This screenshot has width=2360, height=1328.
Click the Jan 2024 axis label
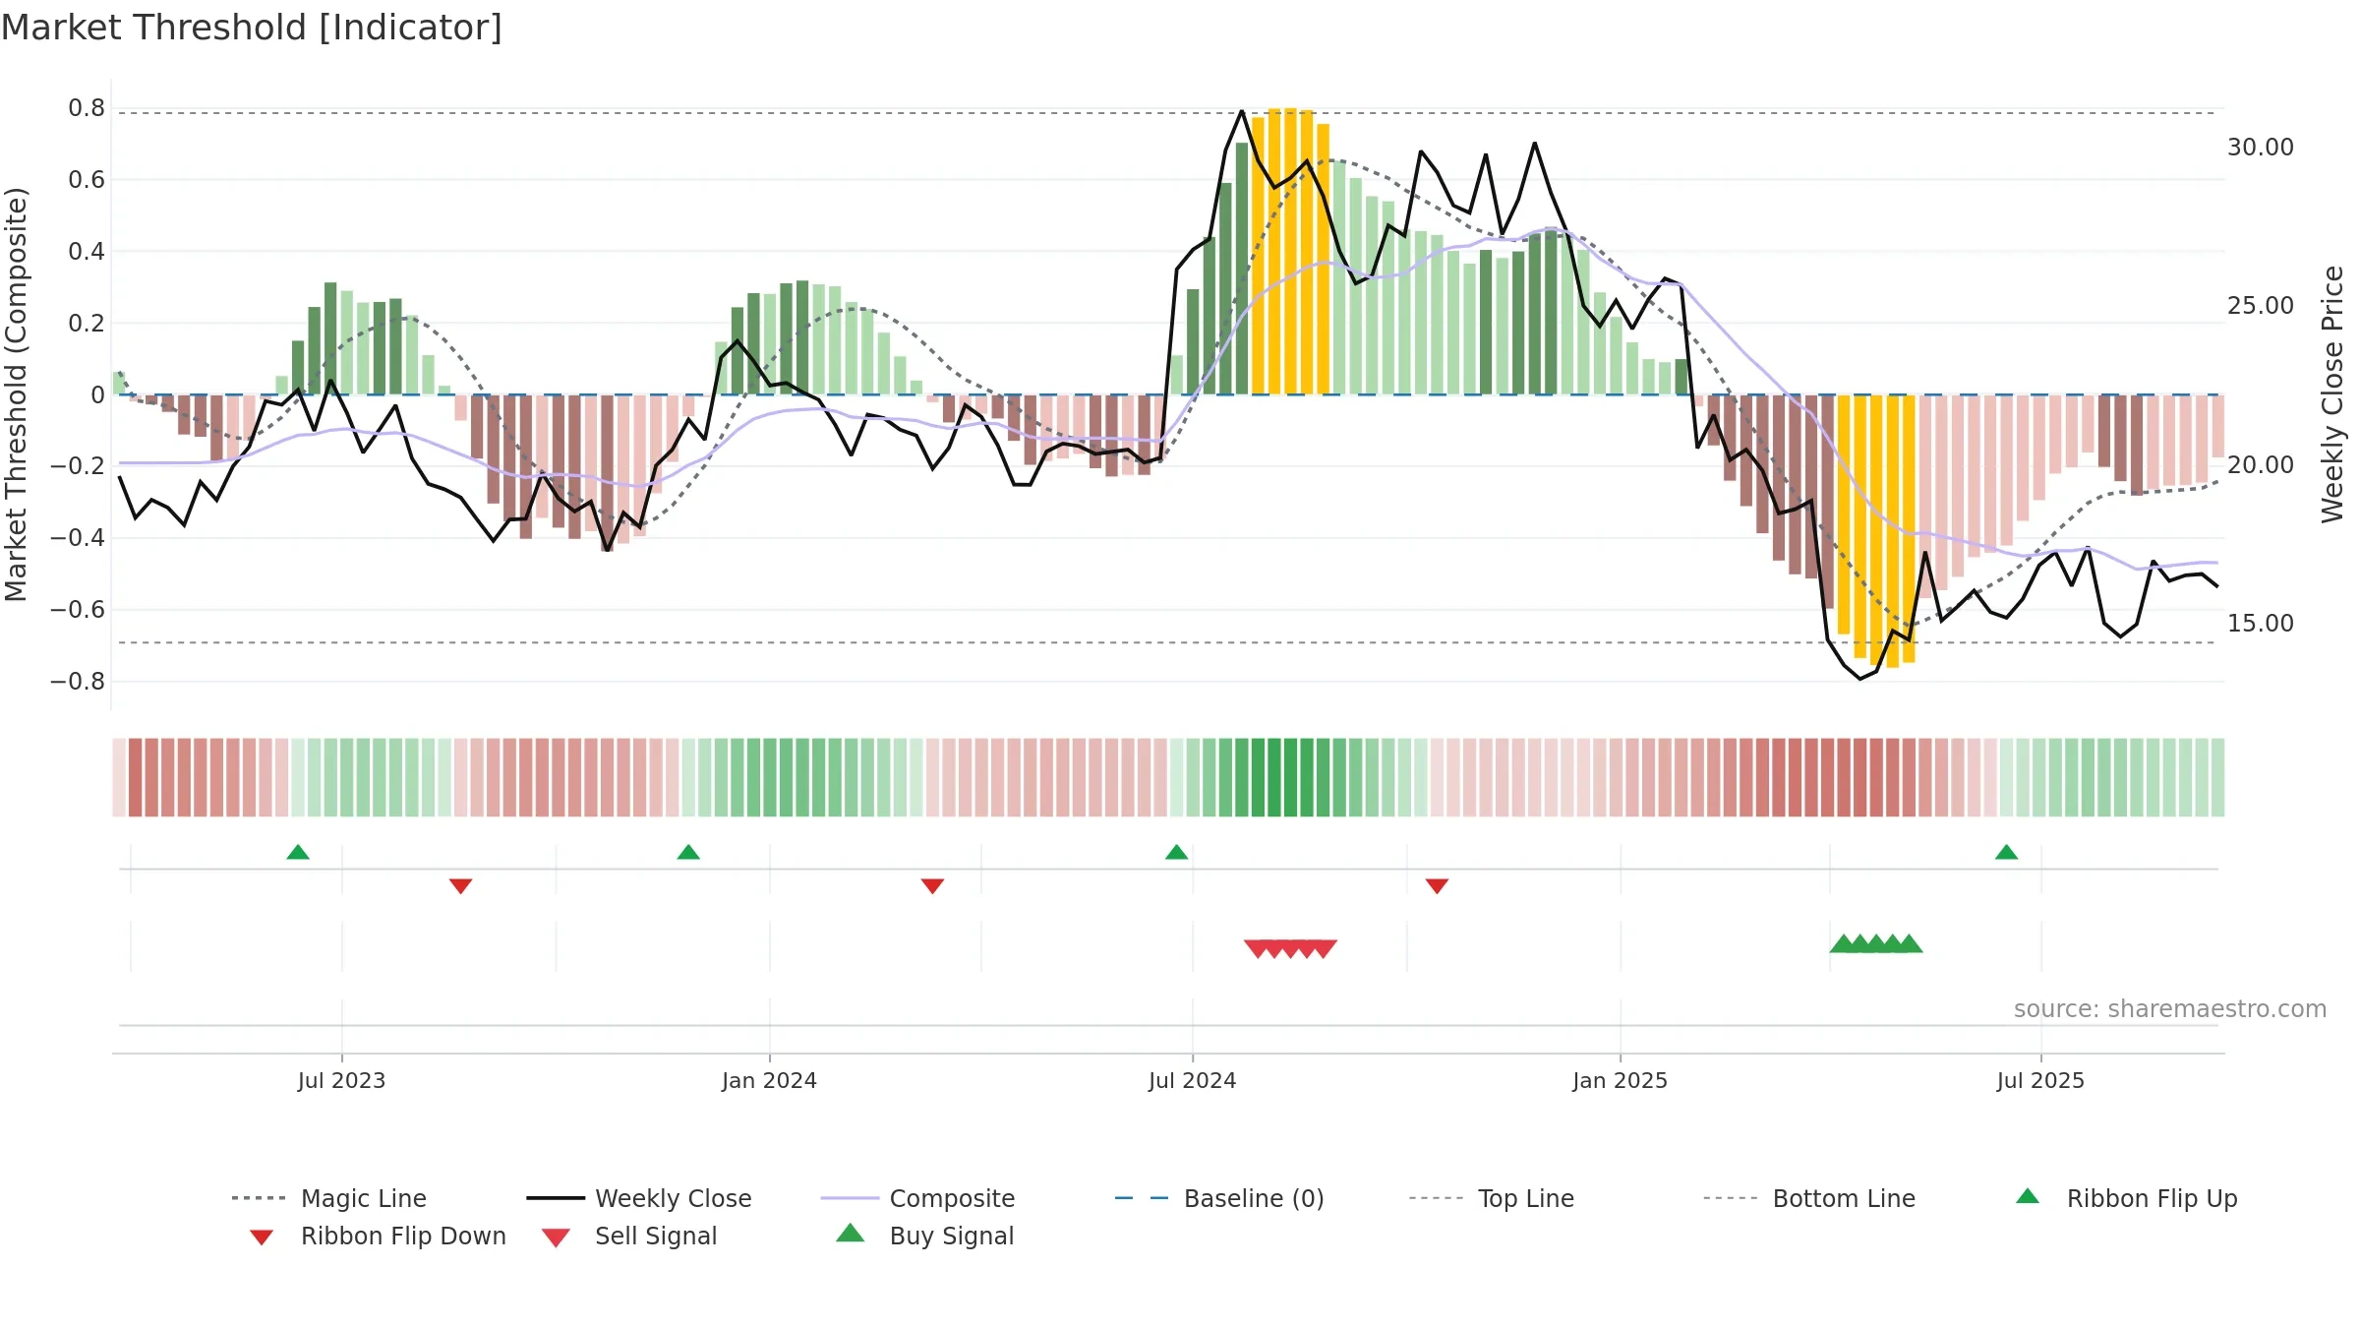pos(769,1081)
